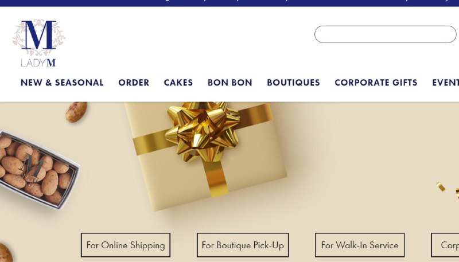
Task: Open the Order menu item
Action: click(x=134, y=83)
